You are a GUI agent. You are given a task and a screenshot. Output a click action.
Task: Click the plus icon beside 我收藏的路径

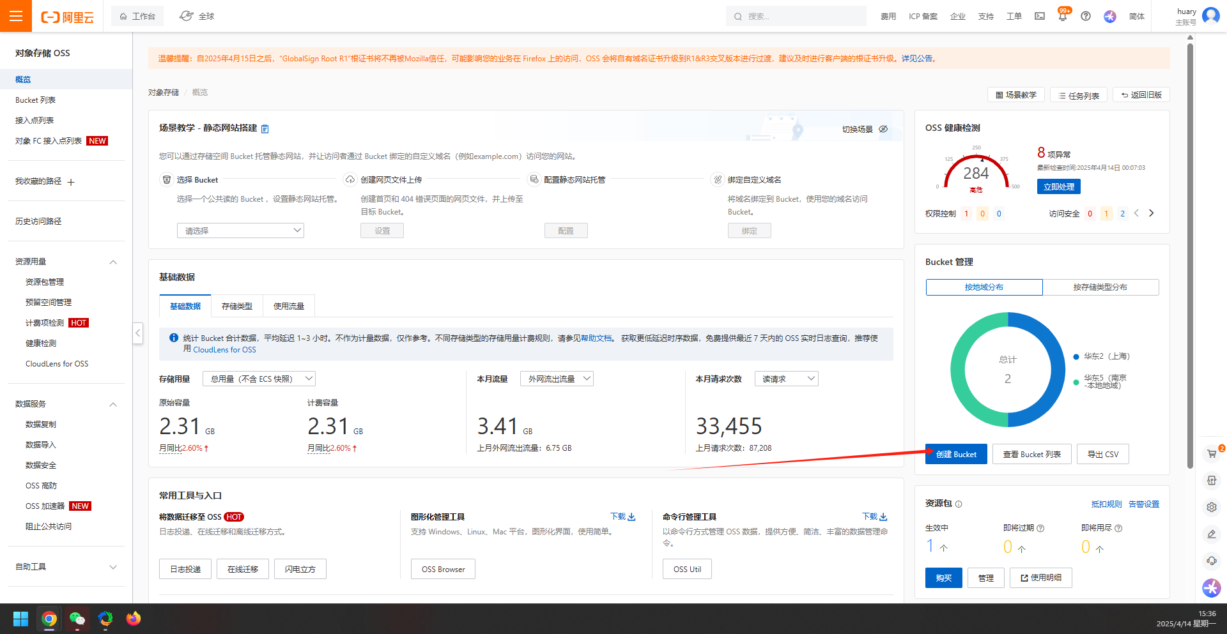[x=71, y=182]
